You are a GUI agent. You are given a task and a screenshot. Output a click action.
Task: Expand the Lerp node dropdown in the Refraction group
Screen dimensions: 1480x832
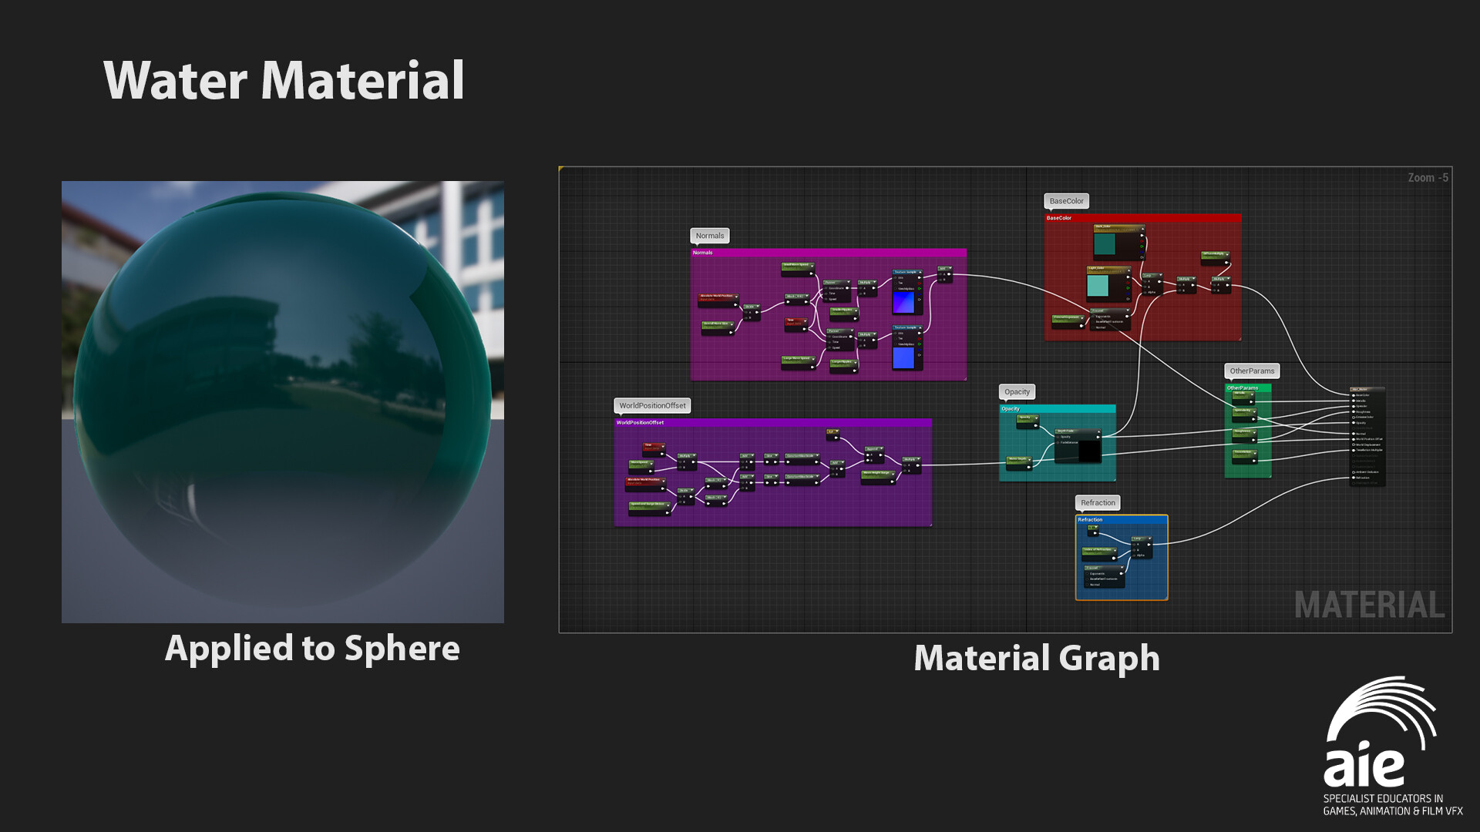tap(1149, 538)
